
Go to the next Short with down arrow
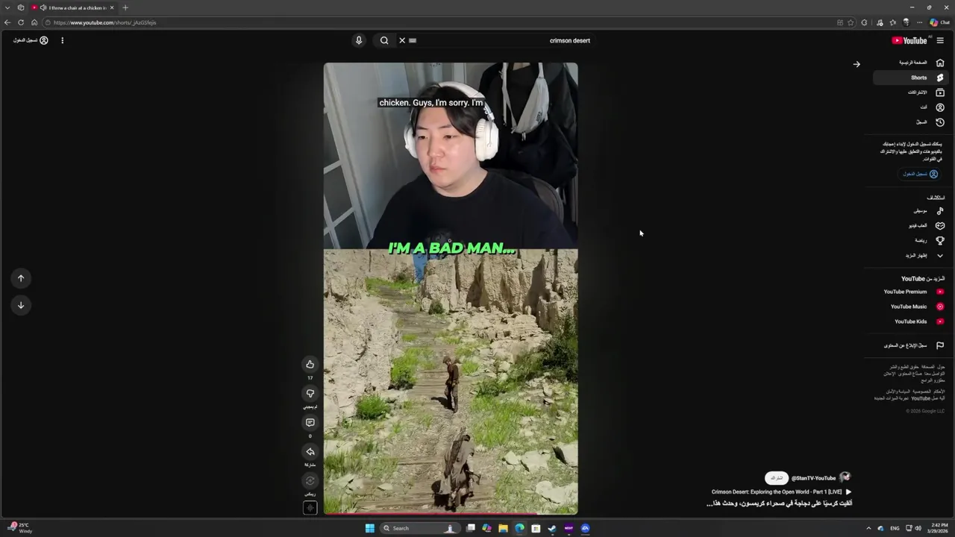21,305
